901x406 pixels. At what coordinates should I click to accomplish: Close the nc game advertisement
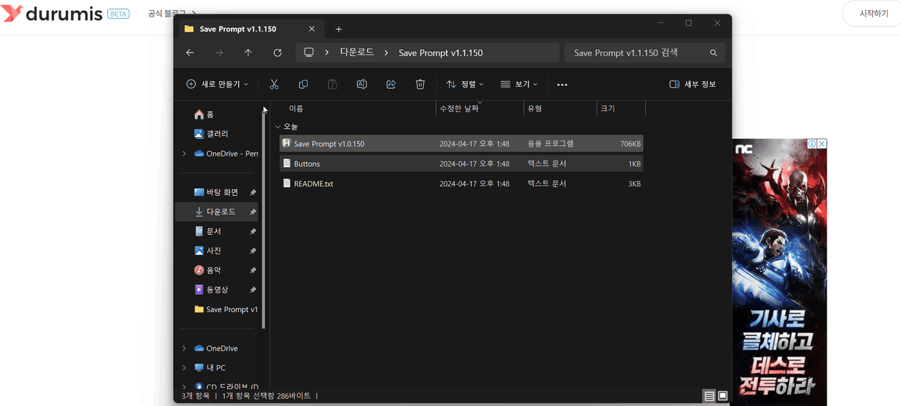pos(822,144)
